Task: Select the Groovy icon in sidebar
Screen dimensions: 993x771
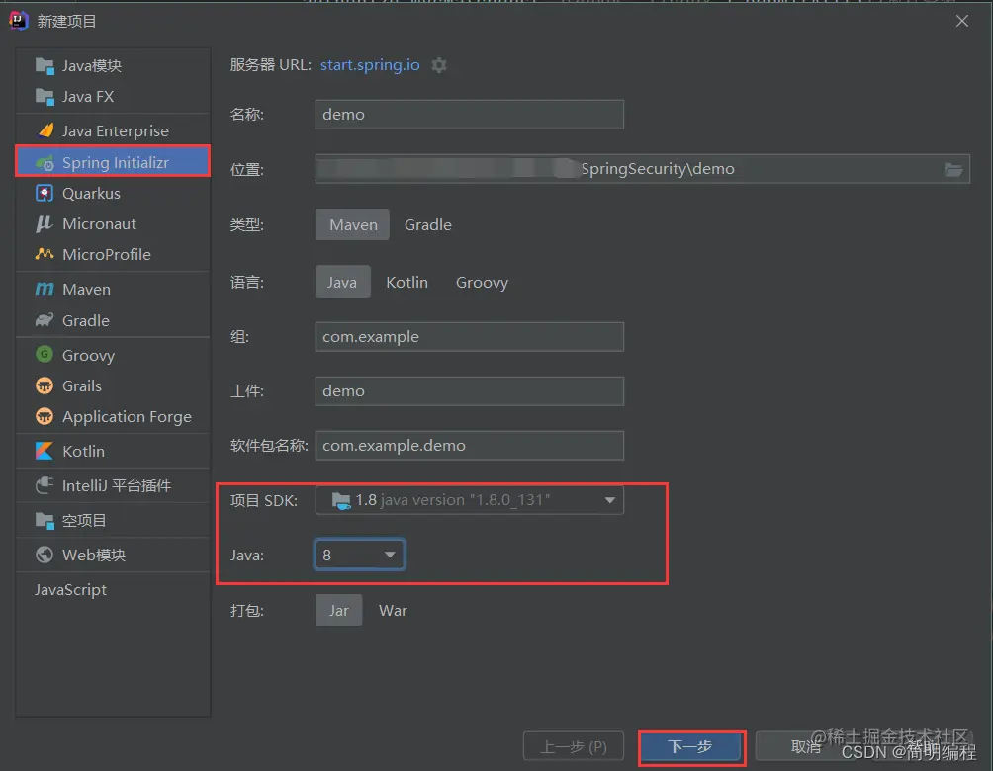Action: click(45, 355)
